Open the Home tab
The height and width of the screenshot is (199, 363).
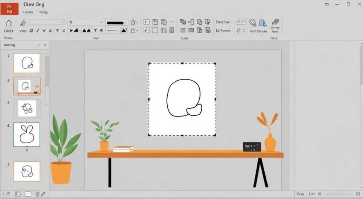[x=28, y=12]
